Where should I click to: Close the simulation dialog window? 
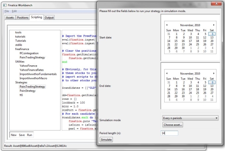pyautogui.click(x=216, y=3)
